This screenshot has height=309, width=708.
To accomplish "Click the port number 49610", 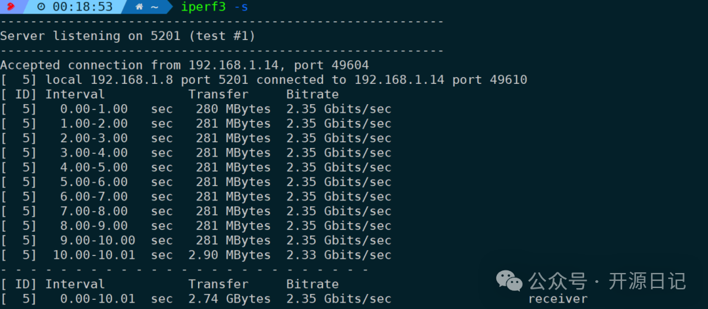I will coord(508,80).
